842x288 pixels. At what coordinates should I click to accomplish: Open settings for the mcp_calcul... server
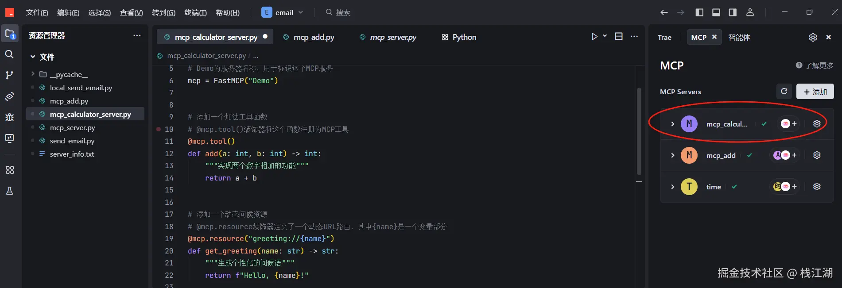(817, 124)
